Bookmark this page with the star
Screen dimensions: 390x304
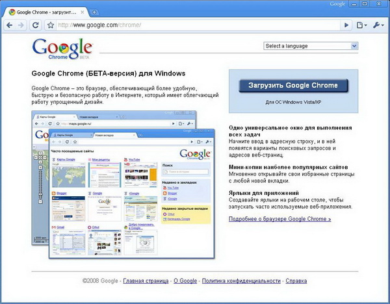[51, 25]
